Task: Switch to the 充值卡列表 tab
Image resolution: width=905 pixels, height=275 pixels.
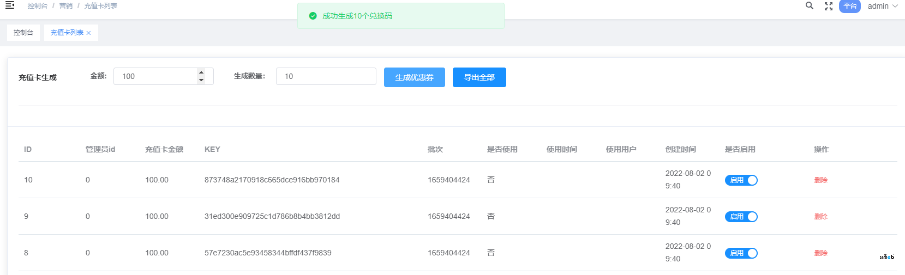Action: tap(67, 33)
